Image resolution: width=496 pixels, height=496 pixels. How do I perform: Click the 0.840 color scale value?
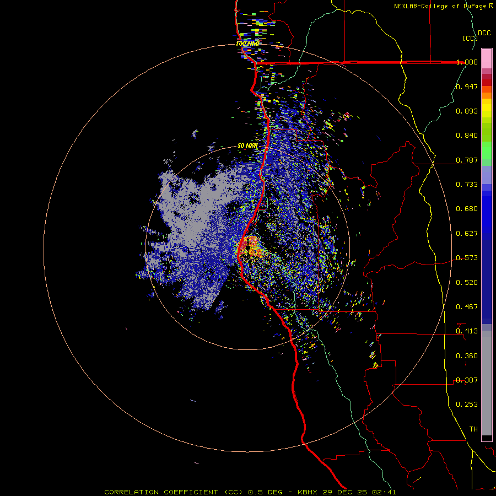(467, 136)
